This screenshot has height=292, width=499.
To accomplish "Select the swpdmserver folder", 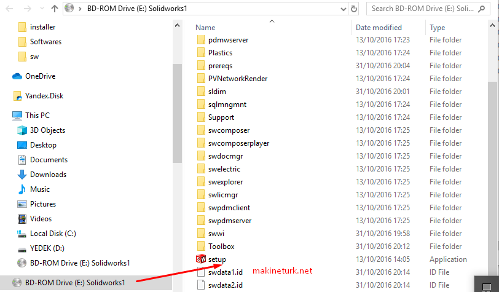I will pos(230,221).
